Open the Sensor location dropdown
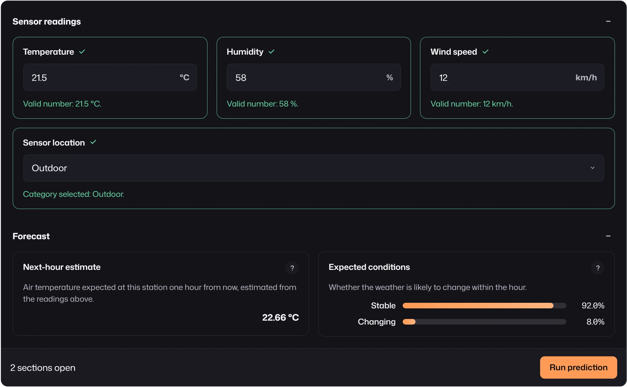 pos(313,168)
